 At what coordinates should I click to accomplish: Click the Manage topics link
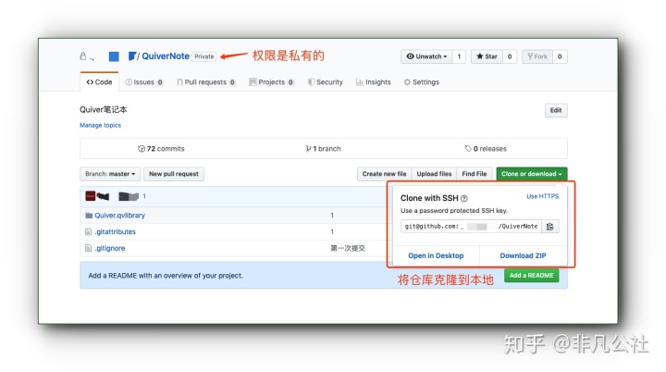tap(100, 125)
